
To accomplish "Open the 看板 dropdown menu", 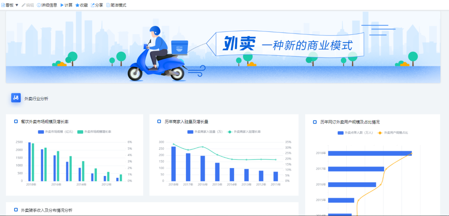I will 10,5.
